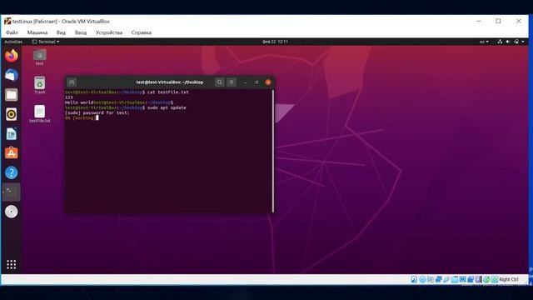
Task: Minimize the Ubuntu terminal window
Action: click(x=245, y=82)
